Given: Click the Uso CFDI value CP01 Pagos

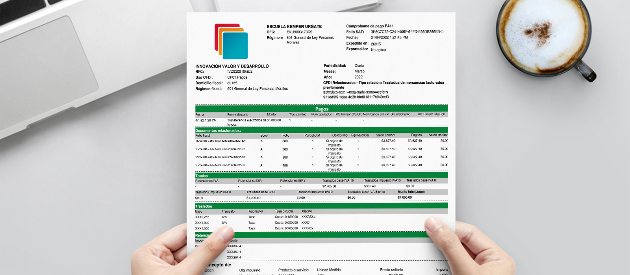Looking at the screenshot, I should pos(237,77).
